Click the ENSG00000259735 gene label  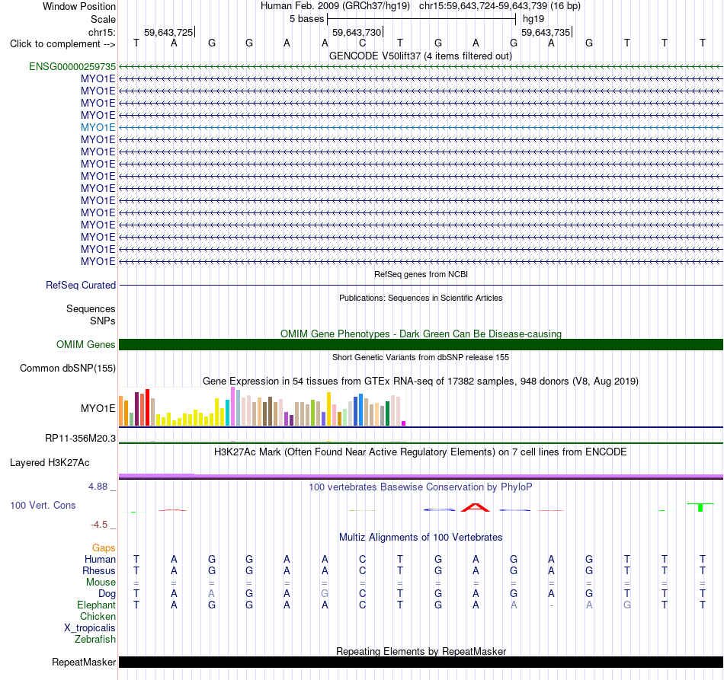pyautogui.click(x=72, y=66)
